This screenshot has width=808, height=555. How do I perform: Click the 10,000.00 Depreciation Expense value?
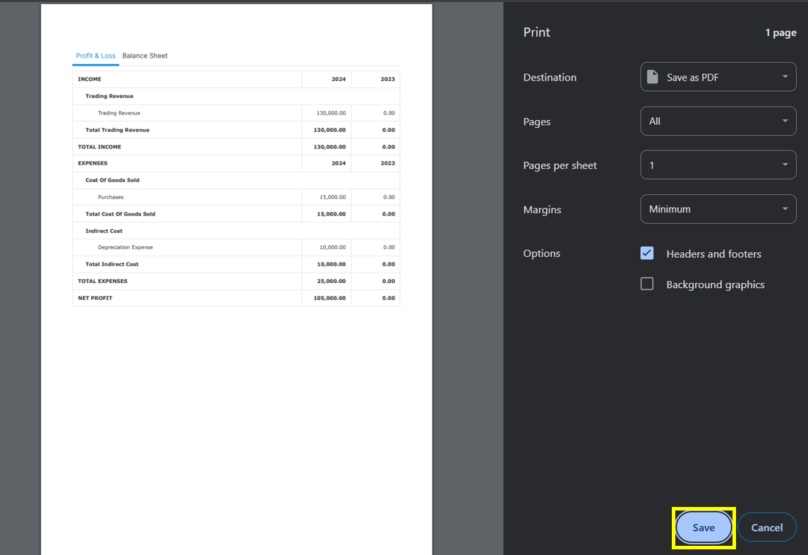[332, 248]
